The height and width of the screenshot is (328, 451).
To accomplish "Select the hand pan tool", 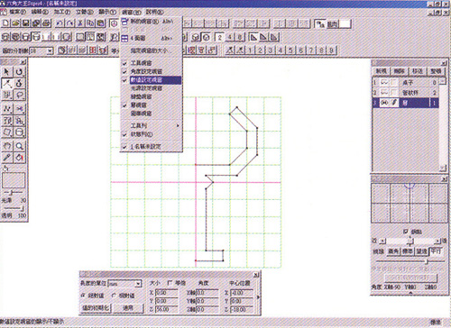I will 7,146.
